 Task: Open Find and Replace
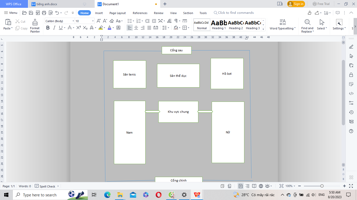tap(307, 26)
